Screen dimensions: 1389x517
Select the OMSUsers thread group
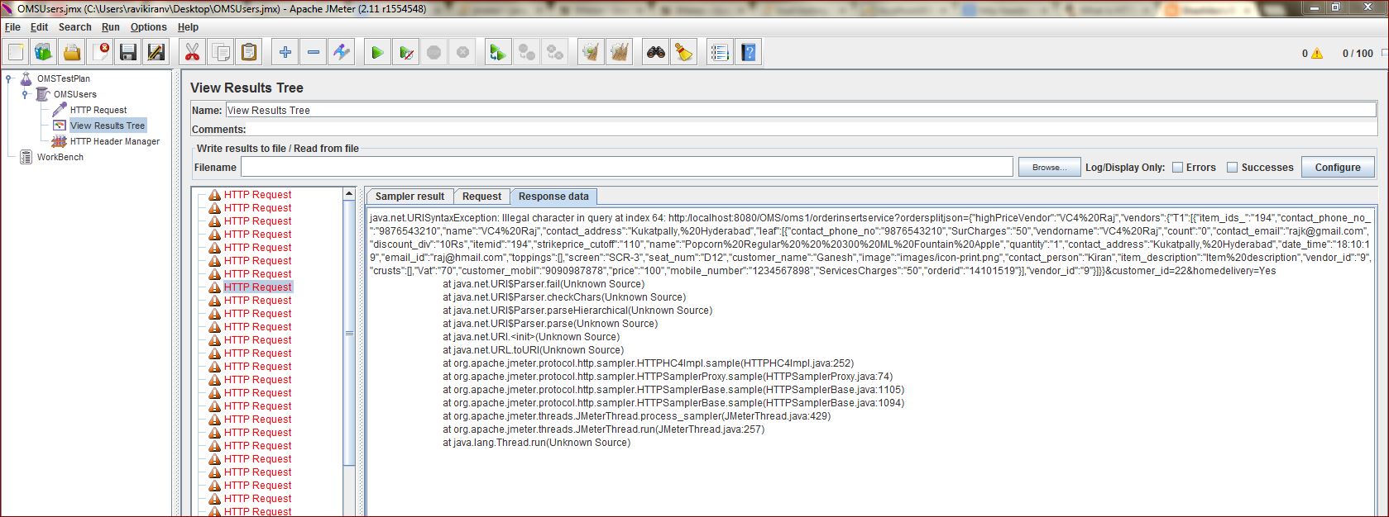pyautogui.click(x=75, y=94)
